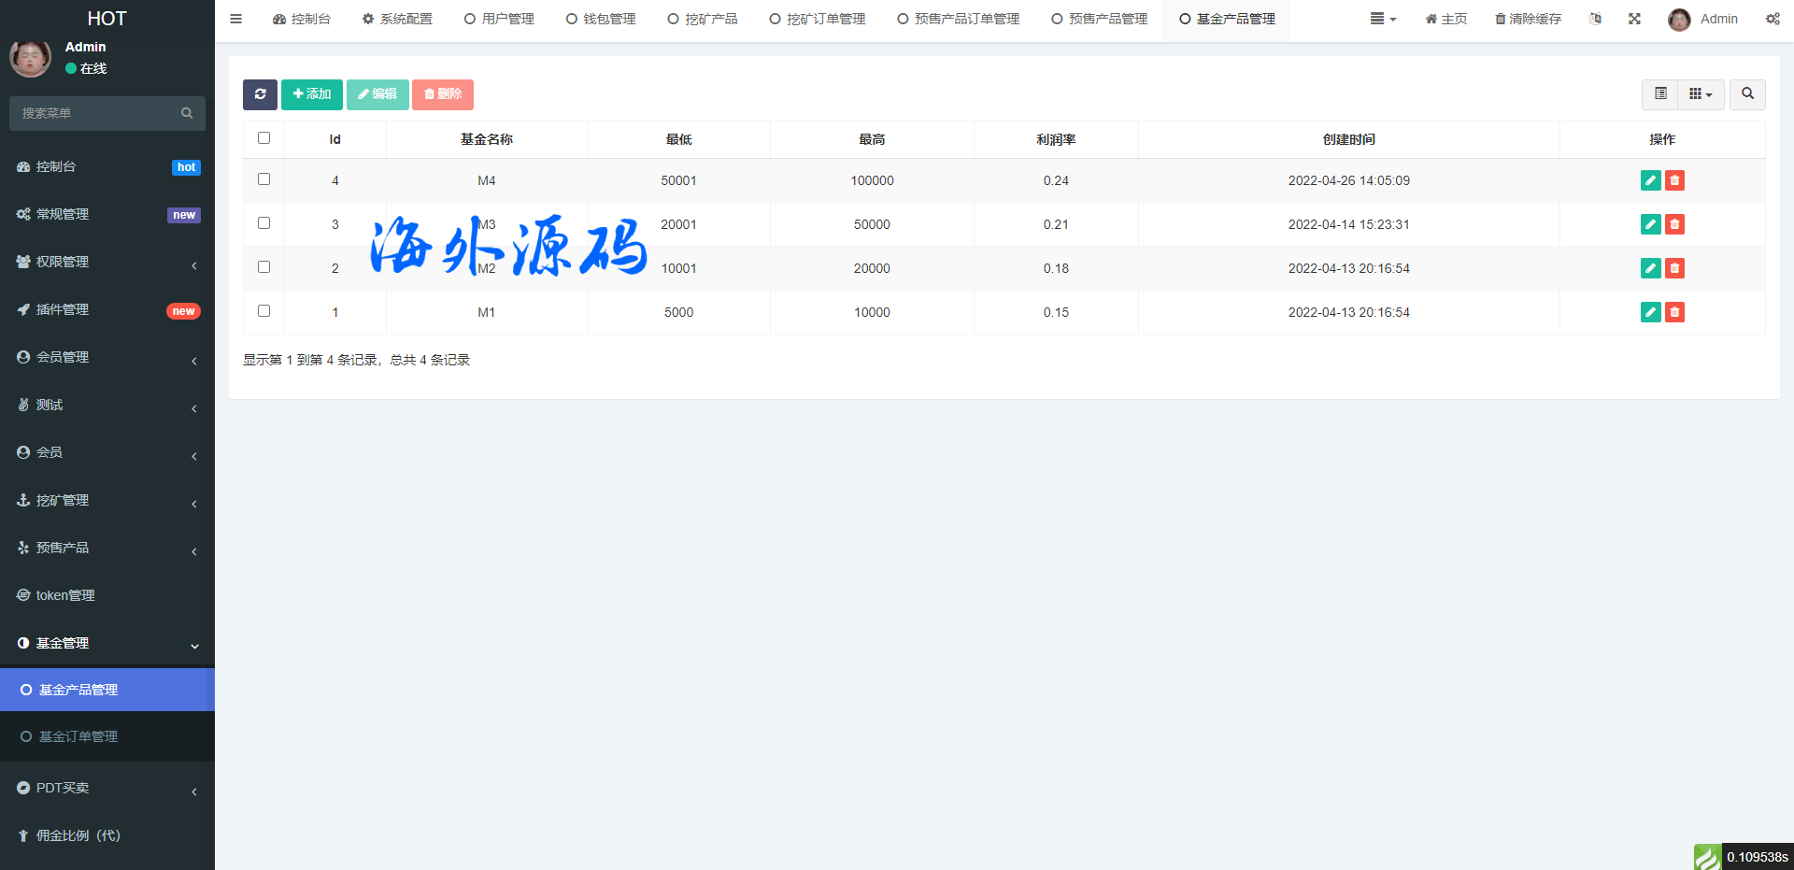This screenshot has width=1794, height=870.
Task: Check the select-all checkbox in table header
Action: coord(263,138)
